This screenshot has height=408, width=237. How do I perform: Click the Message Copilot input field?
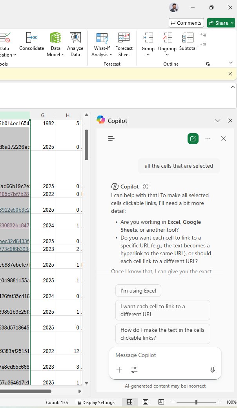165,355
